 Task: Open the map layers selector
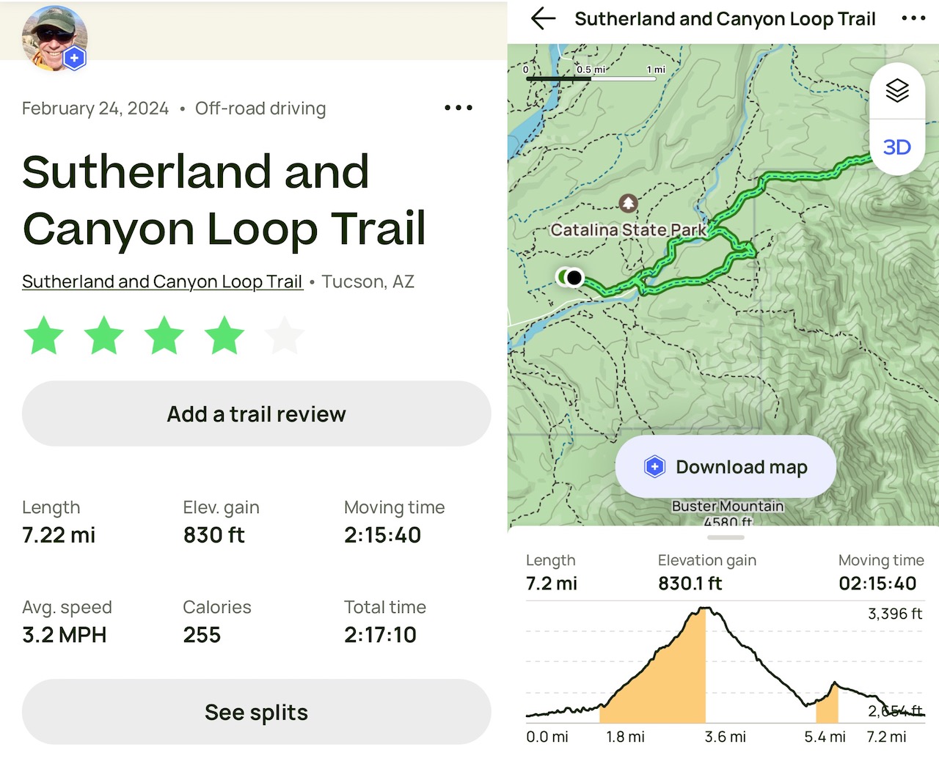(x=896, y=90)
